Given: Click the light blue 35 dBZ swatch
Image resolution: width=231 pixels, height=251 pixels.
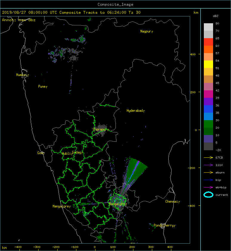Looking at the screenshot, I should [x=208, y=116].
